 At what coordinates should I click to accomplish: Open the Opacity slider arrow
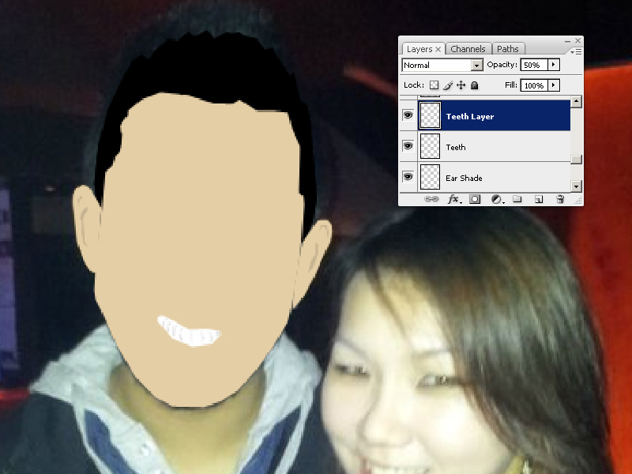554,65
